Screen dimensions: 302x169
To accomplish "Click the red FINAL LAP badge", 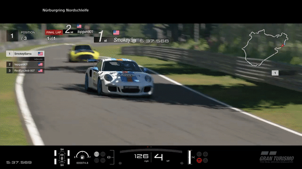I will coord(54,33).
